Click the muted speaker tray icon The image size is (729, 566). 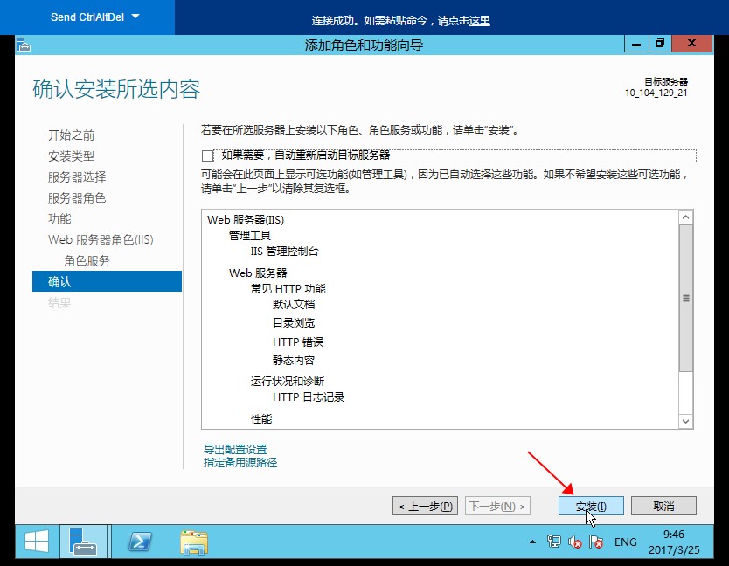tap(575, 542)
